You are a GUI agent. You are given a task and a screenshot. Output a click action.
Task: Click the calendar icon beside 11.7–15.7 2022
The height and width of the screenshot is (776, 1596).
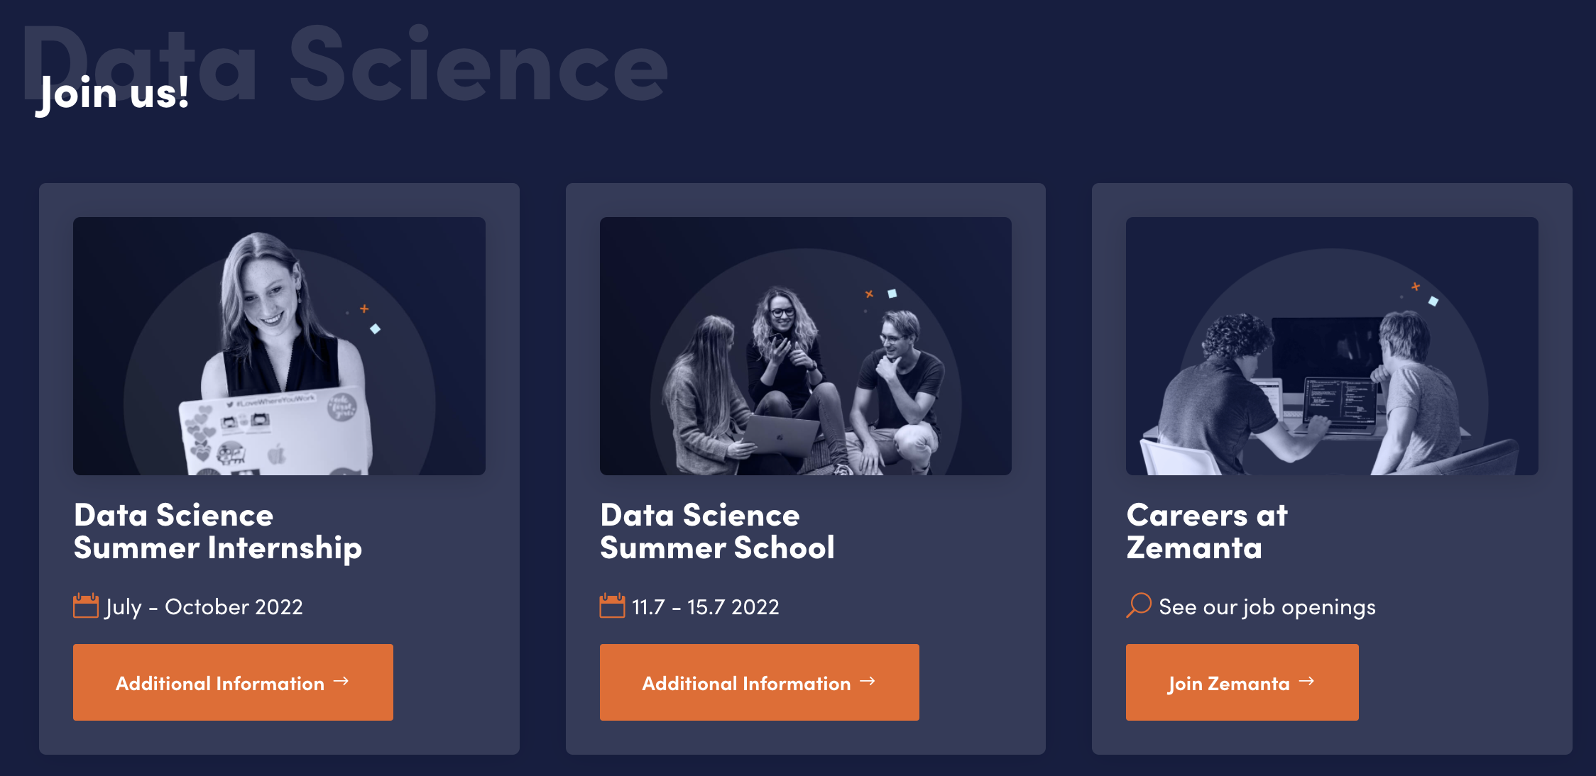611,605
